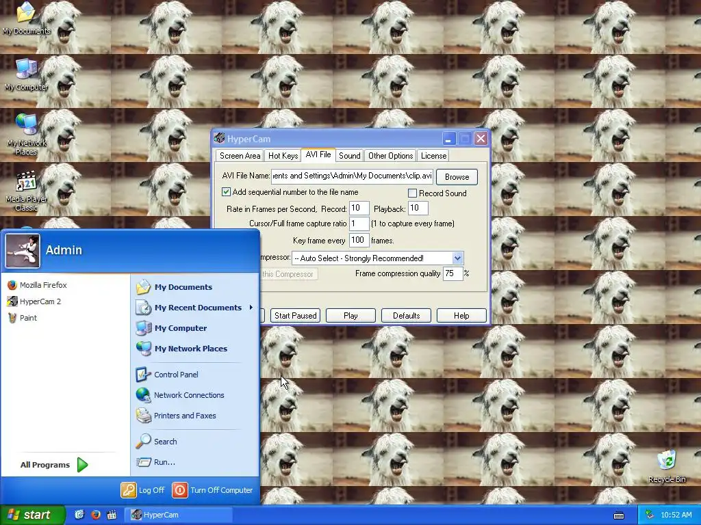Click the Playback frame rate field
Screen dimensions: 701x525
418,208
